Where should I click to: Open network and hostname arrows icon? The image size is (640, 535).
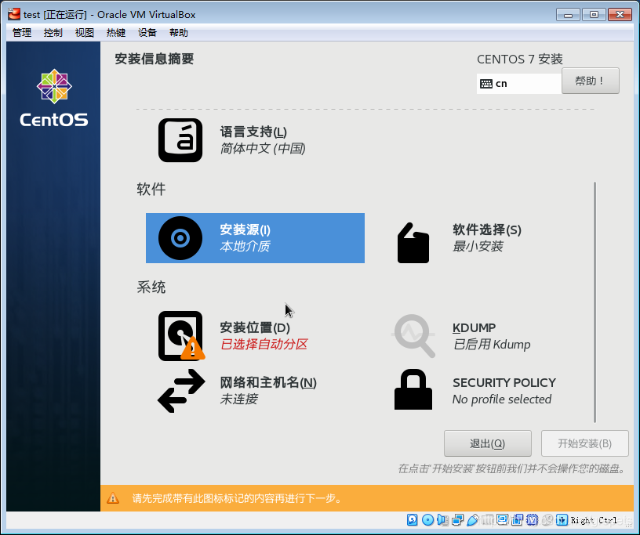tap(181, 391)
